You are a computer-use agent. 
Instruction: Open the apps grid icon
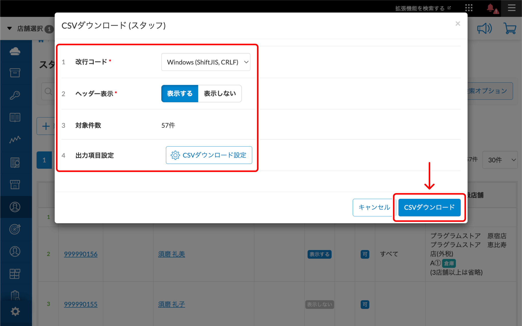pyautogui.click(x=469, y=8)
